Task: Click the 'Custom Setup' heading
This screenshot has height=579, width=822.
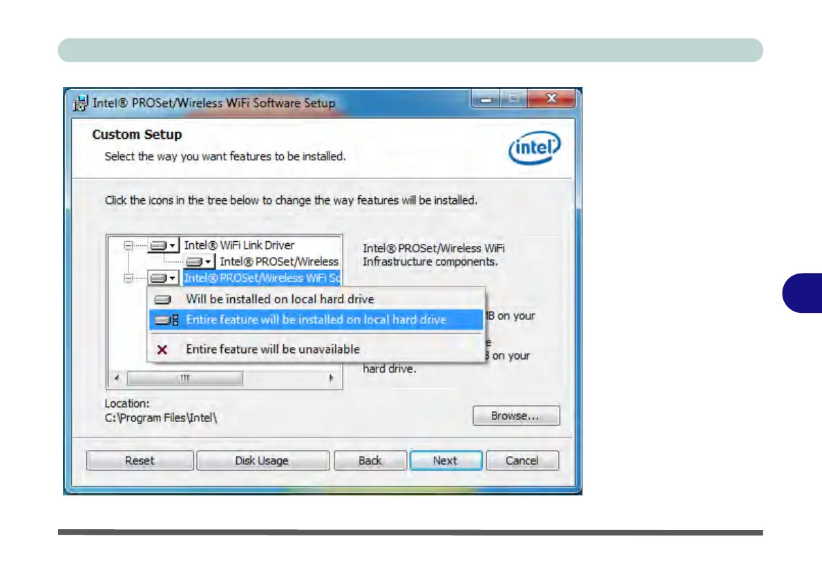Action: (x=137, y=135)
